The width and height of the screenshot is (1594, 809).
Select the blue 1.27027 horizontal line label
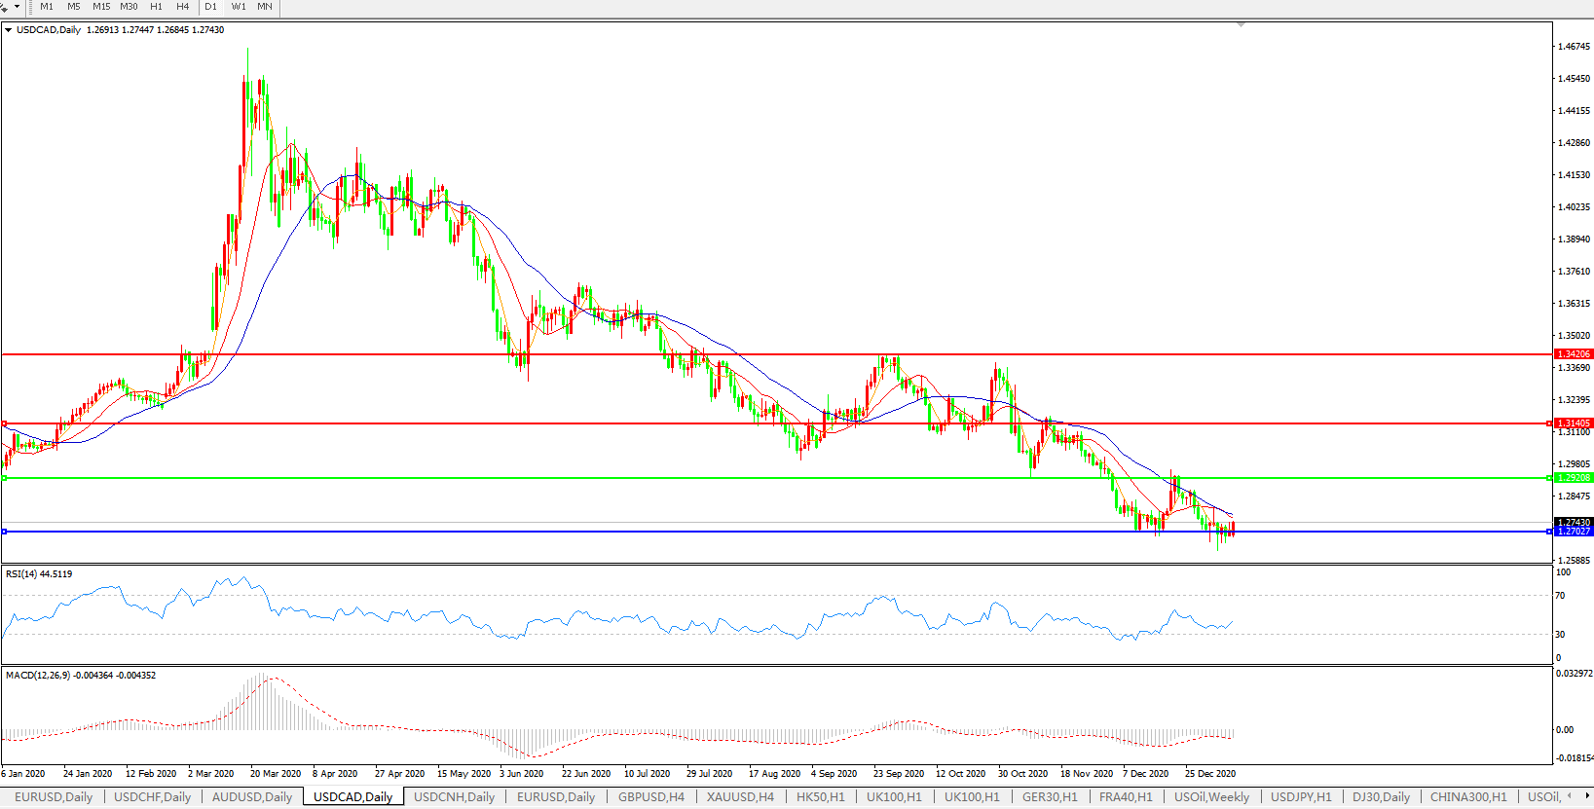pyautogui.click(x=1574, y=532)
